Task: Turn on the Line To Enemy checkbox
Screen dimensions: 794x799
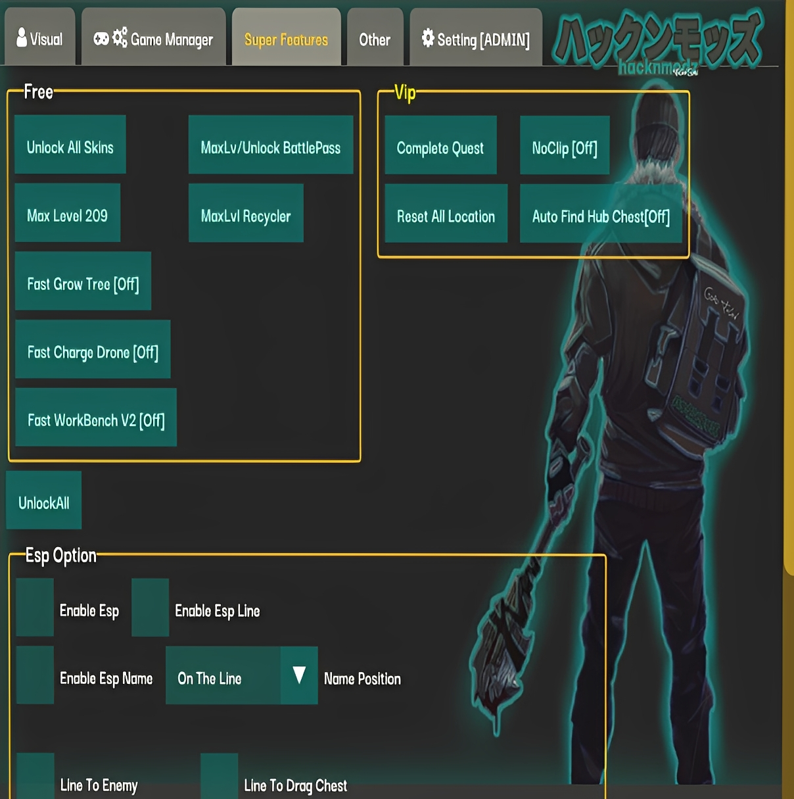Action: pos(35,777)
